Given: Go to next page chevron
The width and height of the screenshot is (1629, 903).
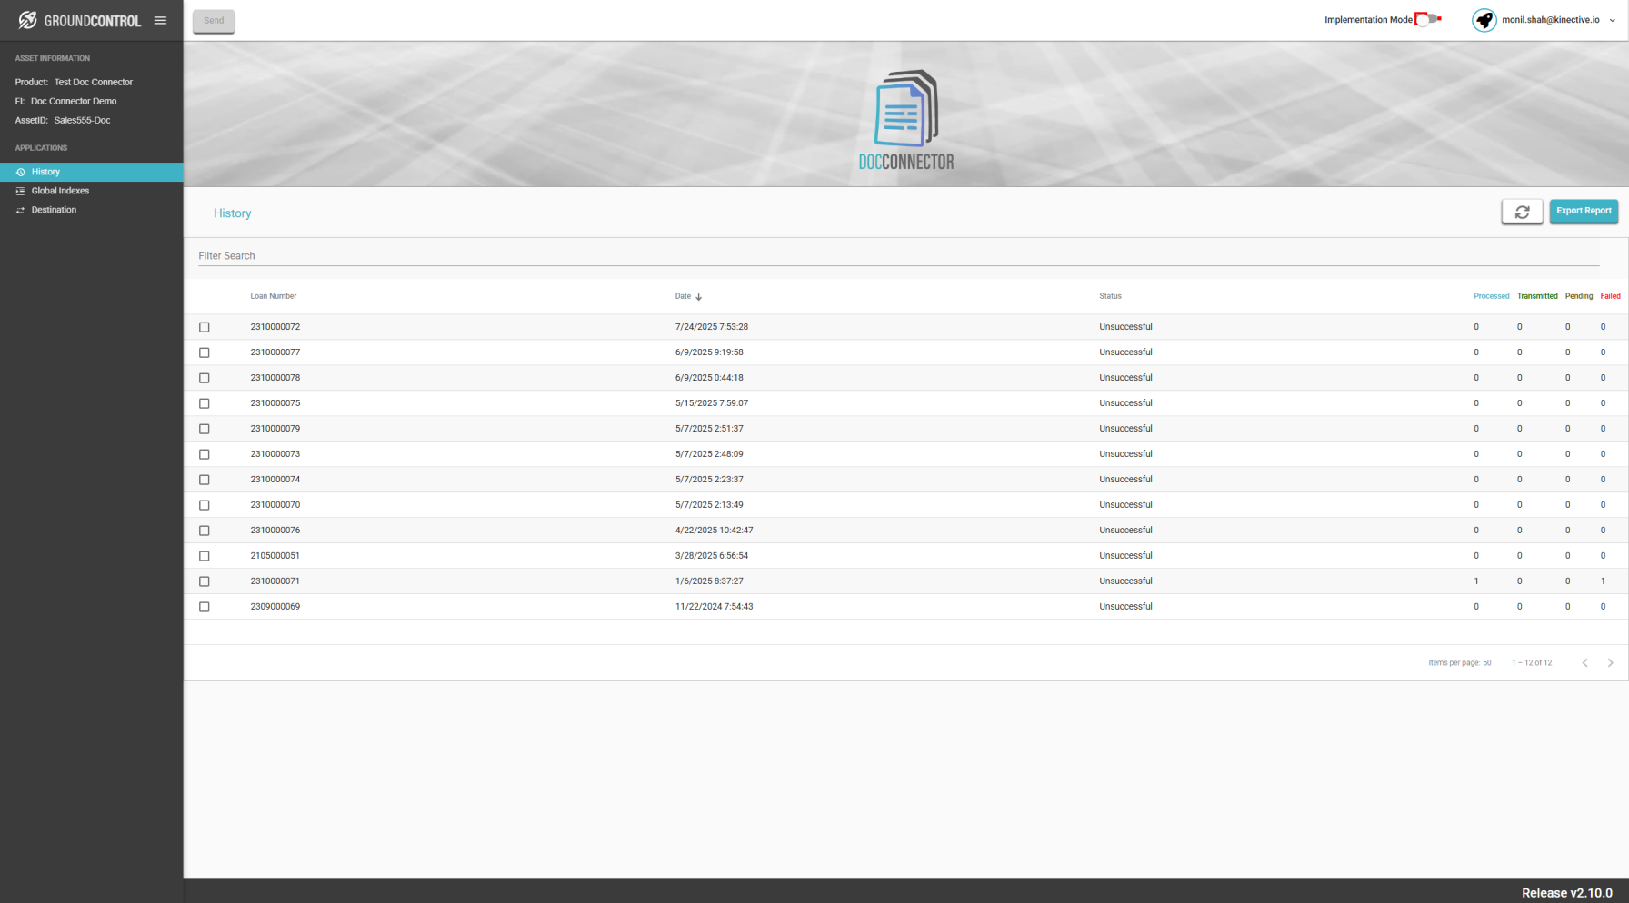Looking at the screenshot, I should pyautogui.click(x=1610, y=663).
